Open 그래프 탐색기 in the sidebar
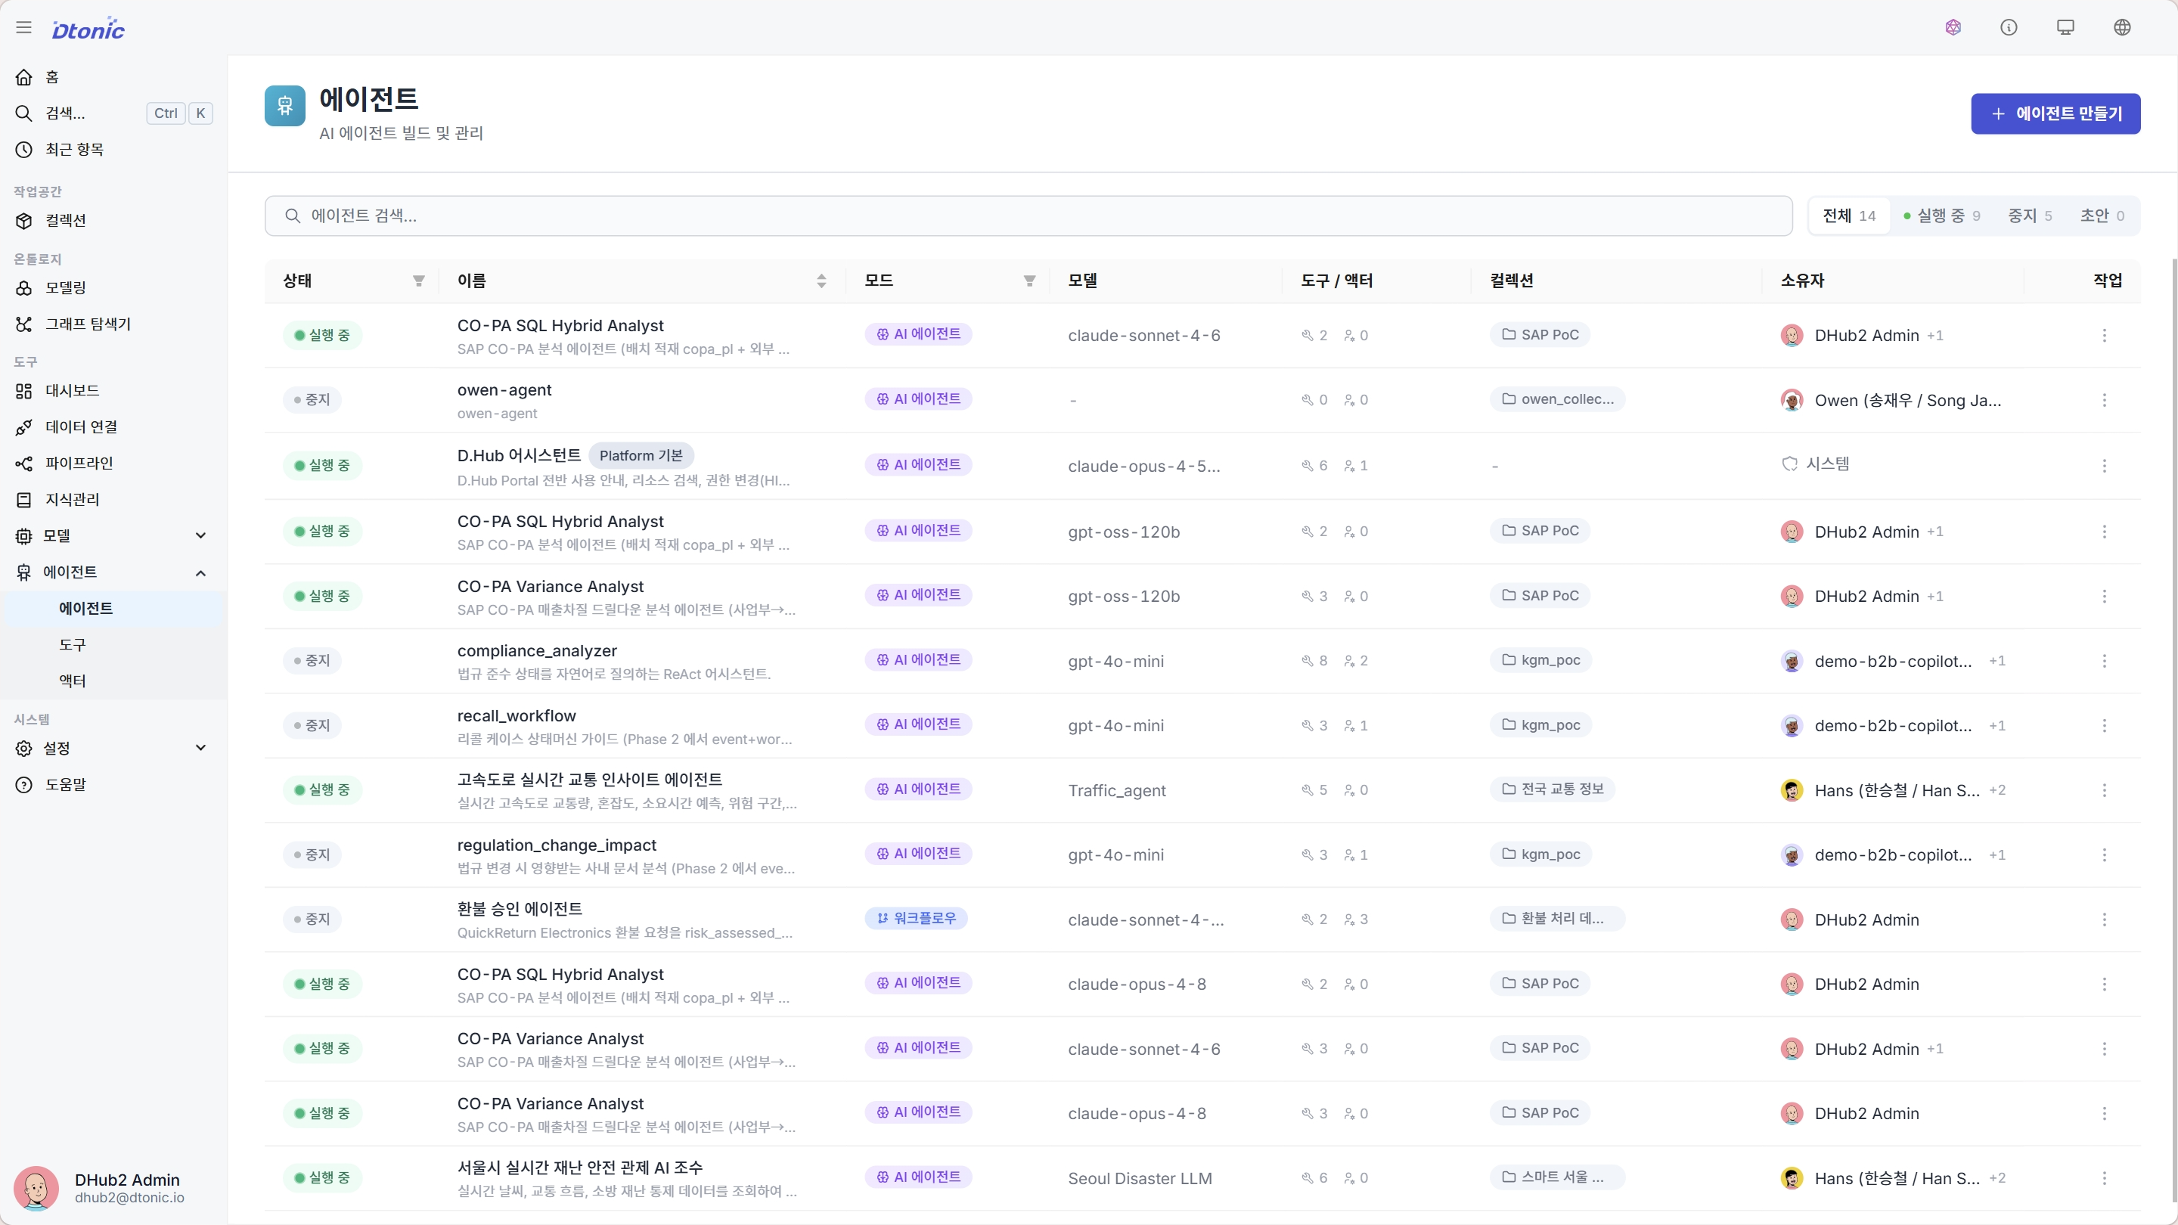This screenshot has height=1225, width=2178. tap(113, 324)
